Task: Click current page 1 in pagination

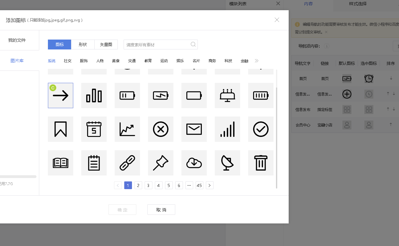Action: click(x=128, y=185)
